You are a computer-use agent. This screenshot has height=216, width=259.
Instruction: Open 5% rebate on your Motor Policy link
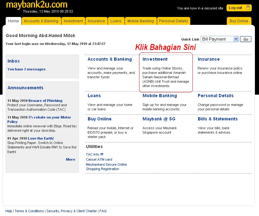tap(39, 119)
